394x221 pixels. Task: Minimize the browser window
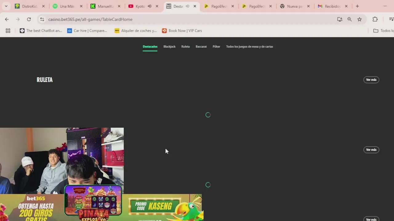click(x=385, y=6)
